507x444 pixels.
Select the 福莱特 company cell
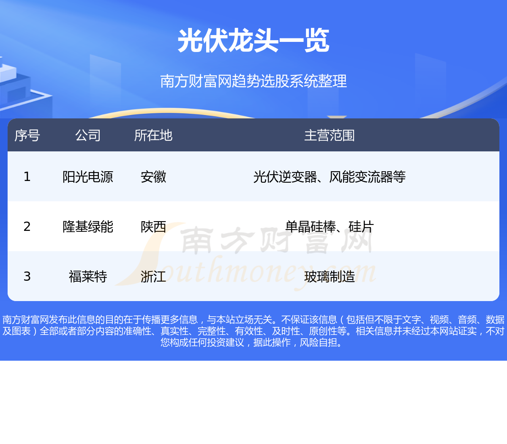pyautogui.click(x=88, y=277)
